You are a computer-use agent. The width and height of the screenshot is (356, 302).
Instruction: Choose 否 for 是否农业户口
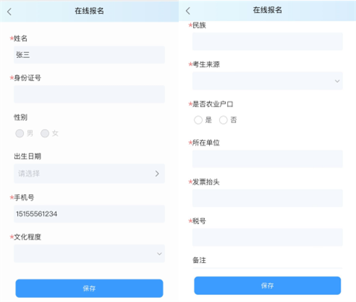[224, 120]
